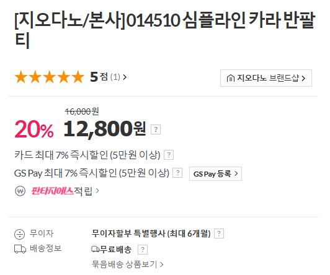Click the GS Pay 등록 button
The image size is (330, 275).
(x=215, y=174)
